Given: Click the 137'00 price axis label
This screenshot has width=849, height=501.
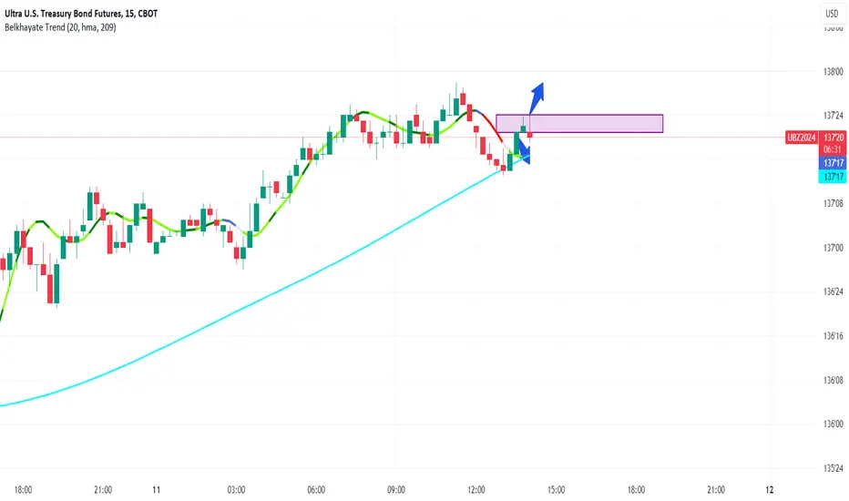Looking at the screenshot, I should coord(833,248).
